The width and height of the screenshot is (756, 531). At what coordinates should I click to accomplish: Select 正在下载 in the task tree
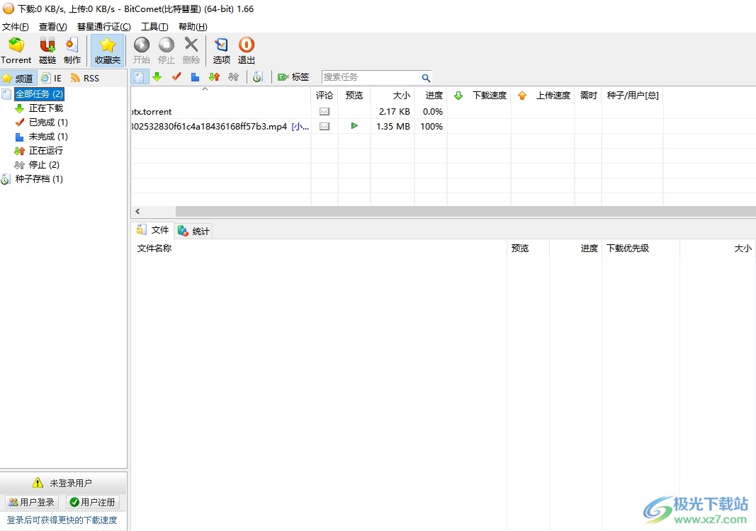coord(46,108)
